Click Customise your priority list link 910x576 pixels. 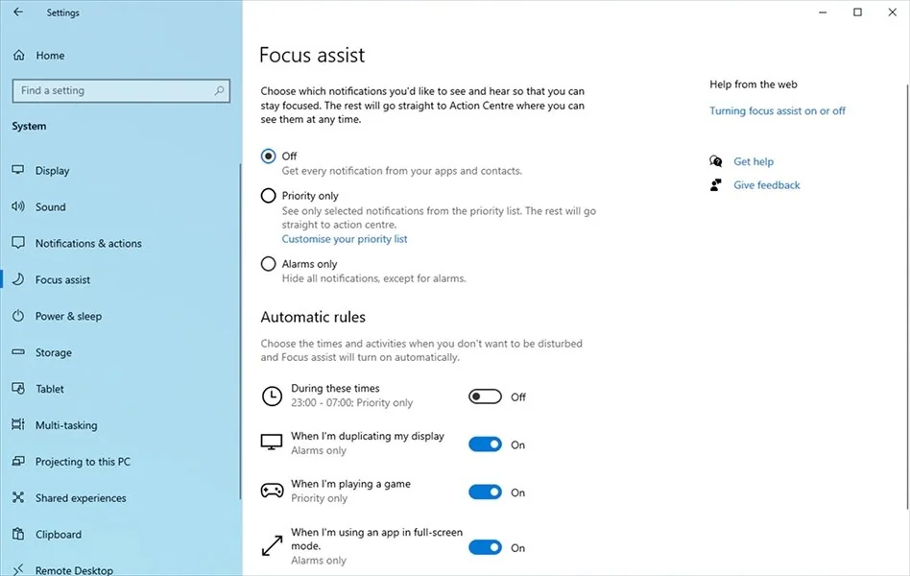click(345, 239)
